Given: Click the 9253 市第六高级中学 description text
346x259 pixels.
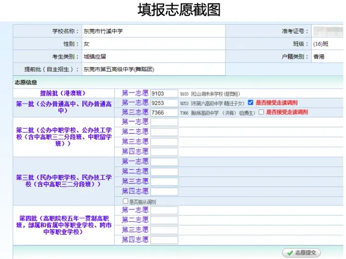Looking at the screenshot, I should (x=212, y=103).
